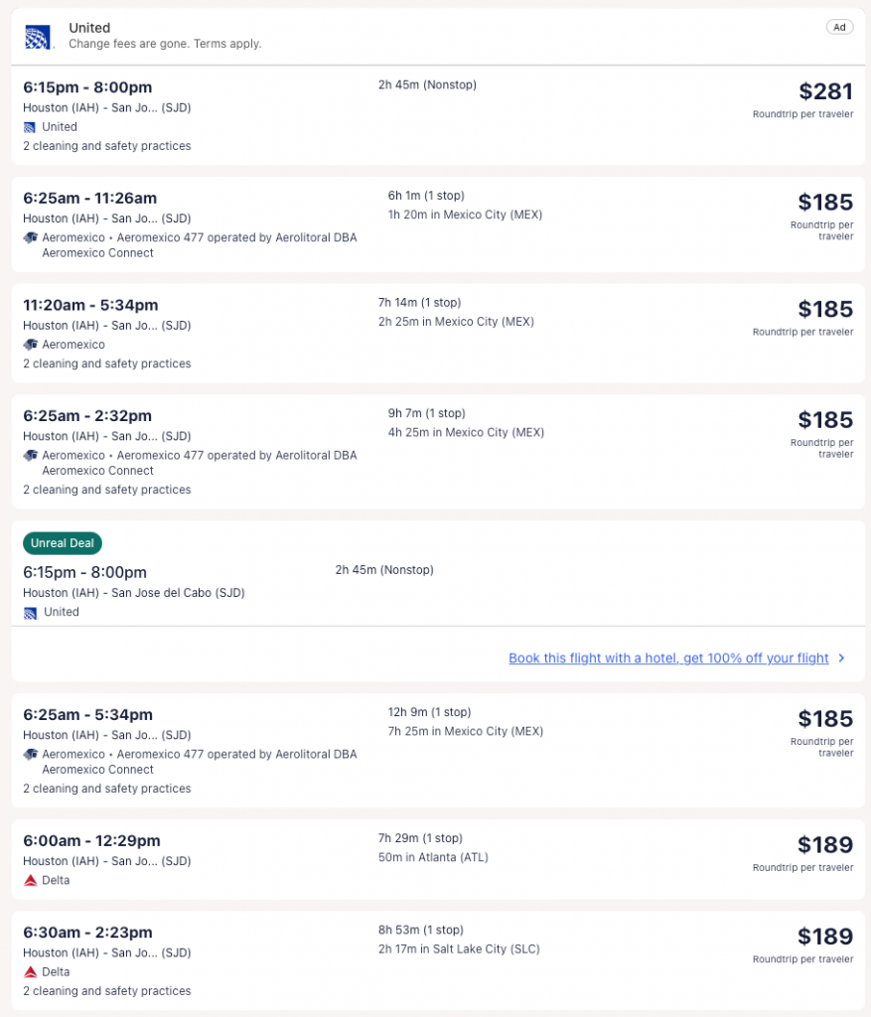Select the Unreal Deal badge
Screen dimensions: 871x1017
[63, 543]
